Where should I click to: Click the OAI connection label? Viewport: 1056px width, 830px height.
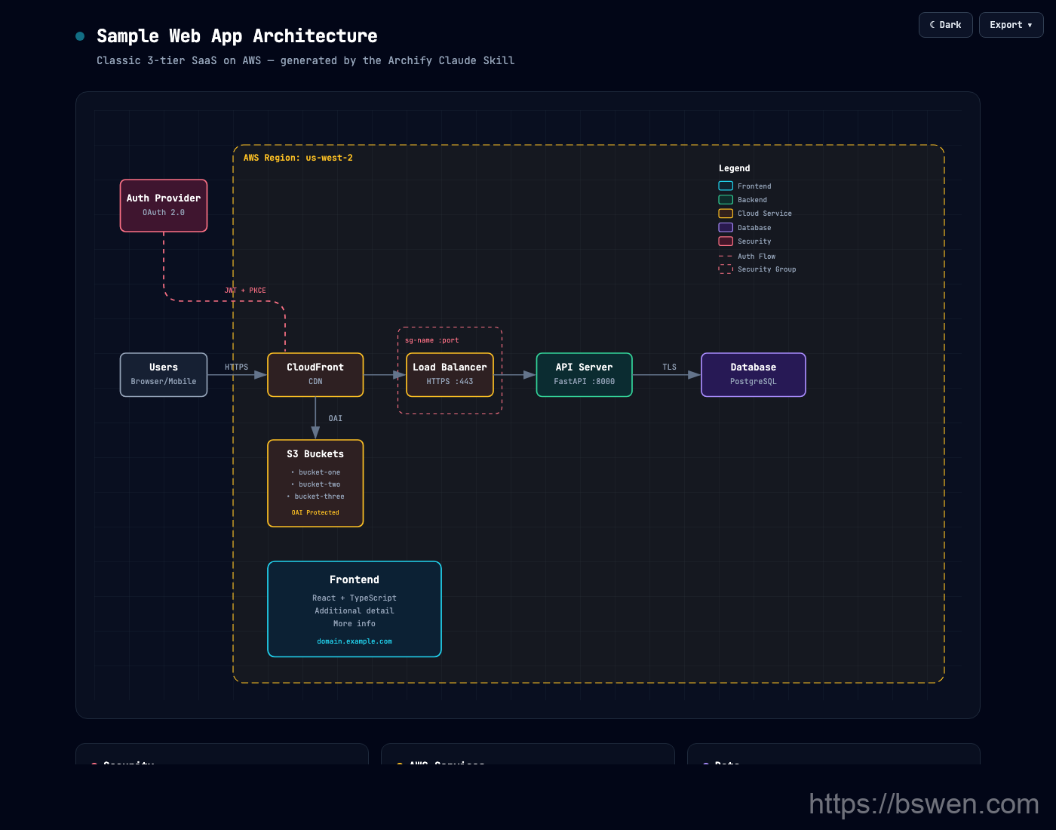click(336, 418)
